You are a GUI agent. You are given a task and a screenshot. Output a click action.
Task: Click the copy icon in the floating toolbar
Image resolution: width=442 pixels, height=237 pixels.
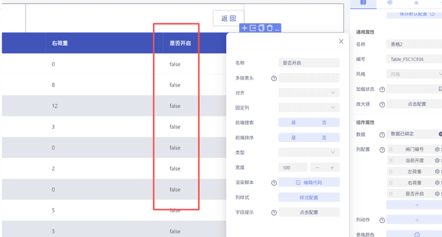click(261, 28)
